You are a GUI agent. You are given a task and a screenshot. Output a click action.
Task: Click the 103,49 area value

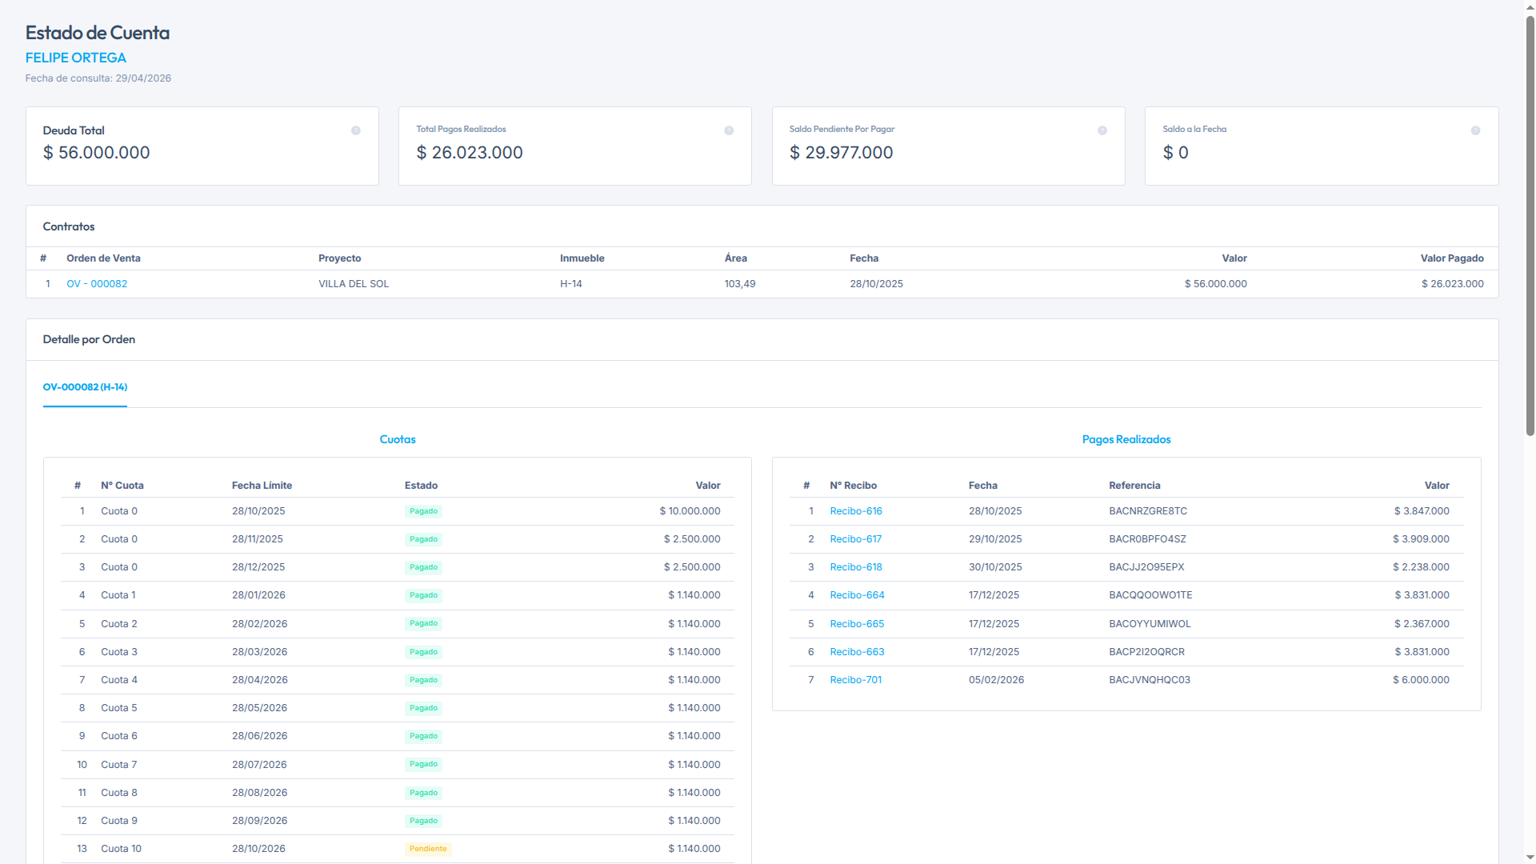pos(740,284)
